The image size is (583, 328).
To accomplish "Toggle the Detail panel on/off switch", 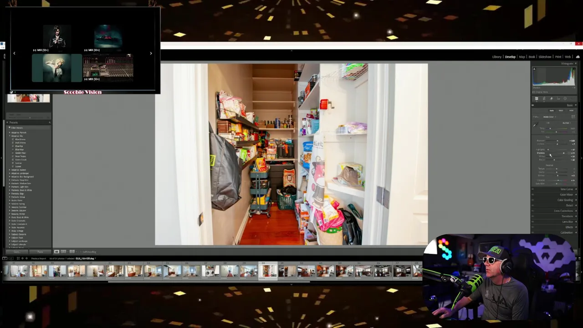I will tap(533, 205).
